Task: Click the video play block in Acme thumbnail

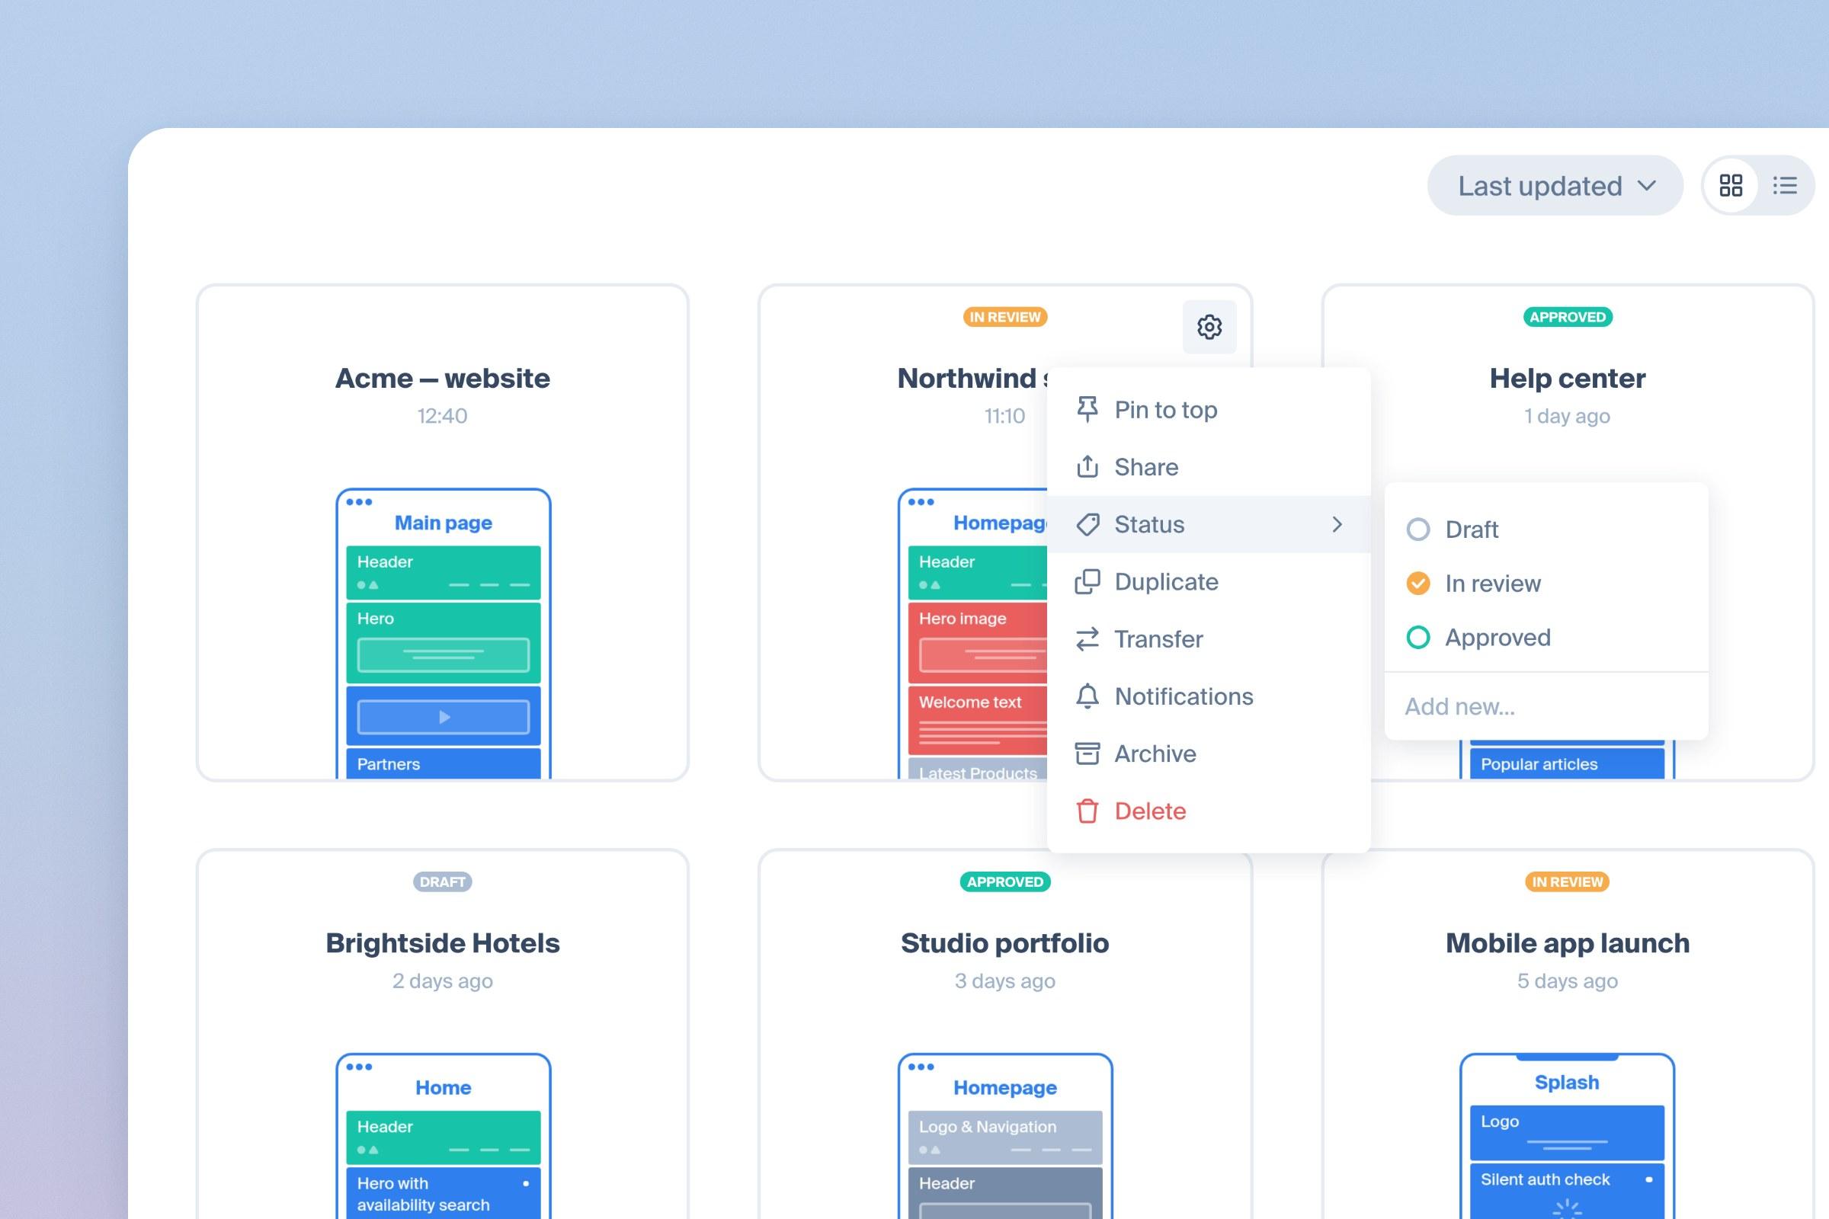Action: [x=444, y=716]
